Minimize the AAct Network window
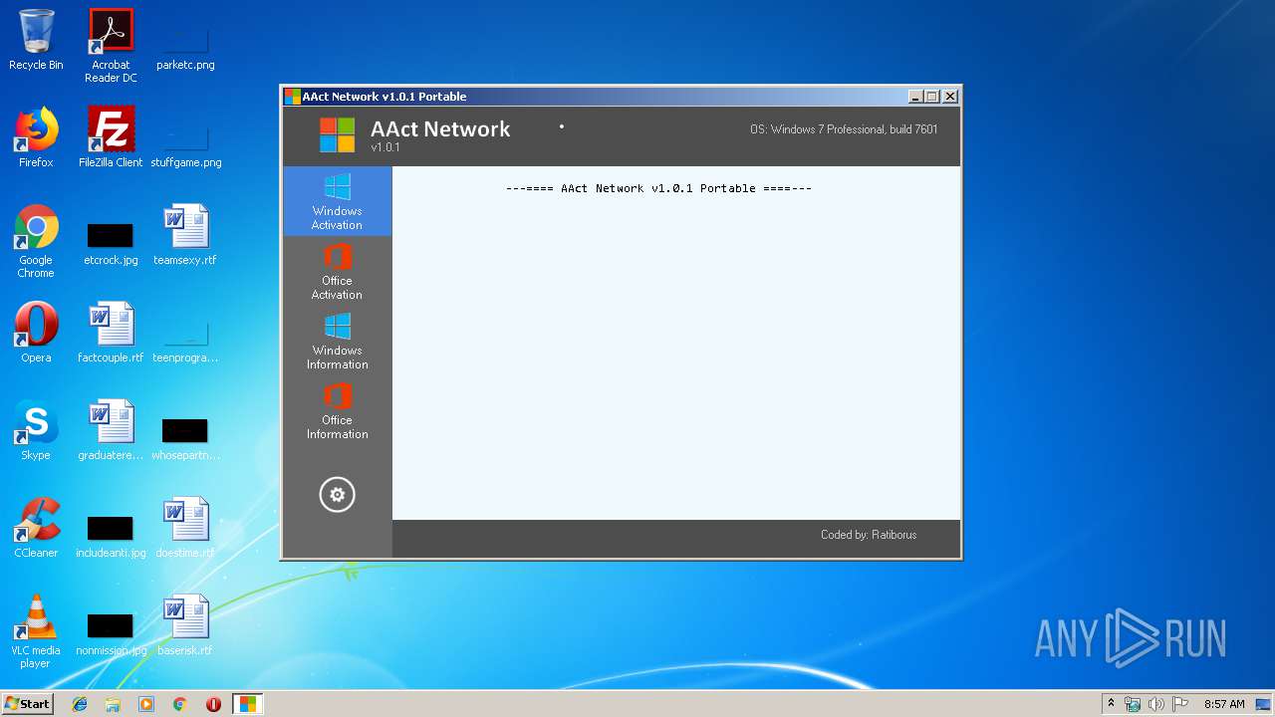 915,97
